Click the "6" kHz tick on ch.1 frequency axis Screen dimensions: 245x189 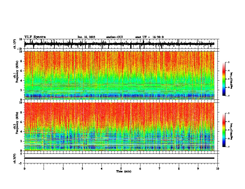click(x=21, y=71)
